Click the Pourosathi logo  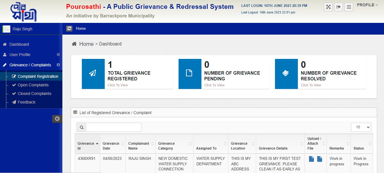(x=23, y=12)
